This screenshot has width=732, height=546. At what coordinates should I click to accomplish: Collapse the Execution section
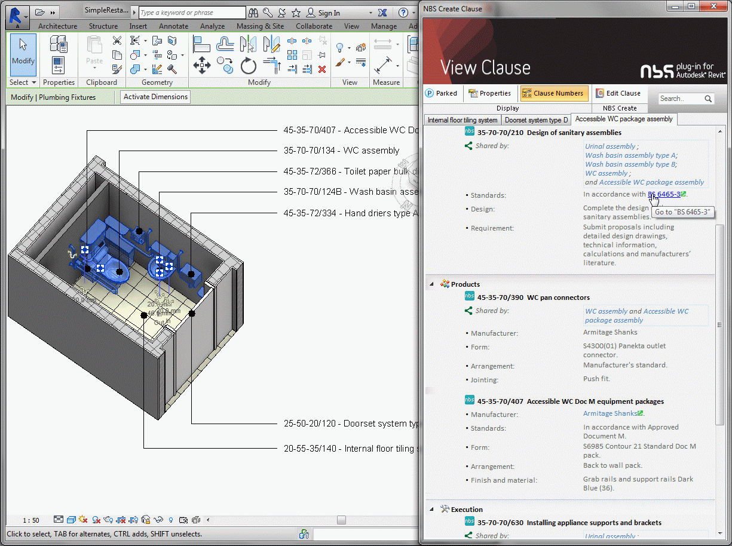[x=431, y=510]
